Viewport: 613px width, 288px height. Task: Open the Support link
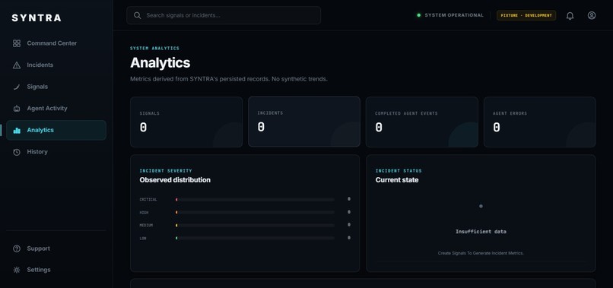click(x=56, y=248)
